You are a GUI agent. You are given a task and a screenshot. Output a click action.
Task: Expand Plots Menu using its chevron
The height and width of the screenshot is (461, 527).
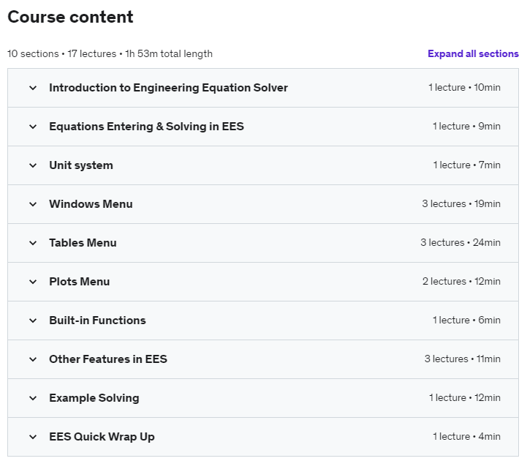click(x=33, y=282)
